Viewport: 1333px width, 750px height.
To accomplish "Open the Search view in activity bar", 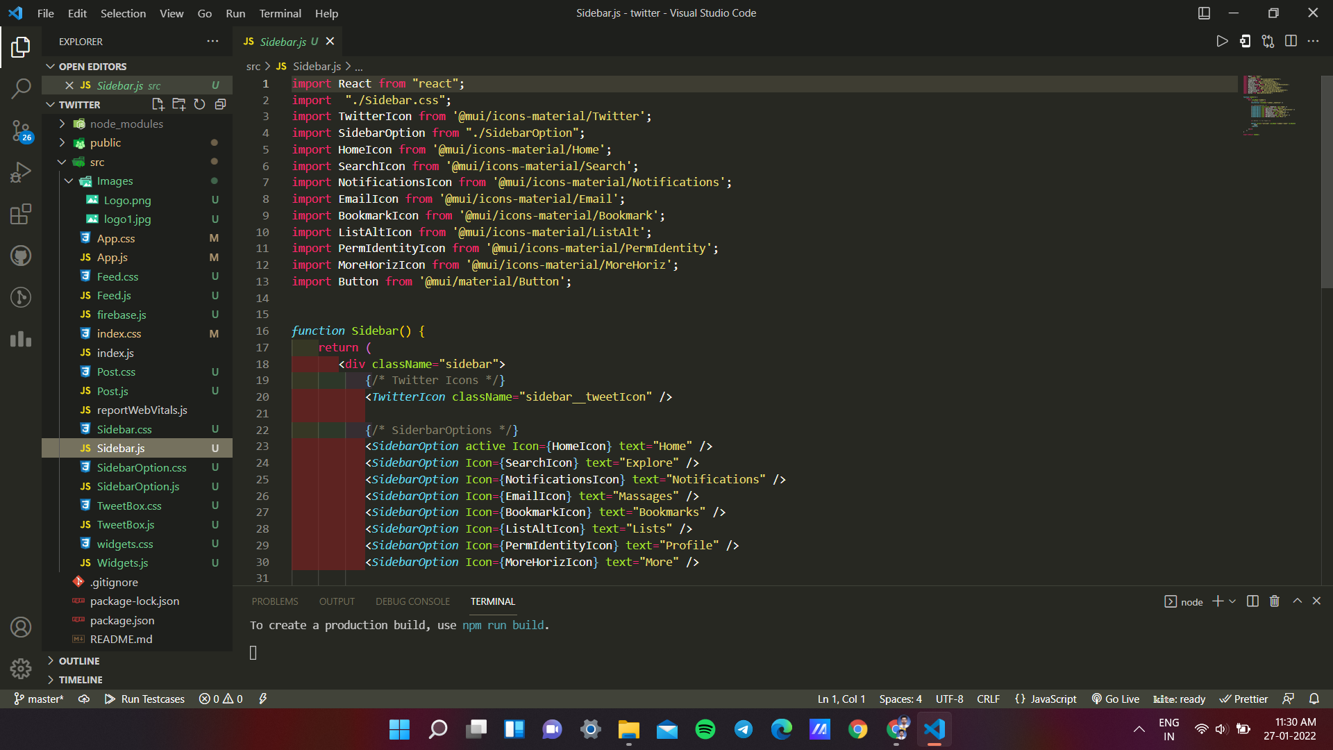I will 21,88.
